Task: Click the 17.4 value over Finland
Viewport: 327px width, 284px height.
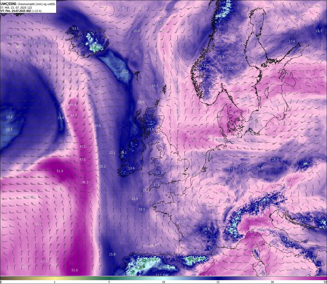Action: tap(292, 41)
